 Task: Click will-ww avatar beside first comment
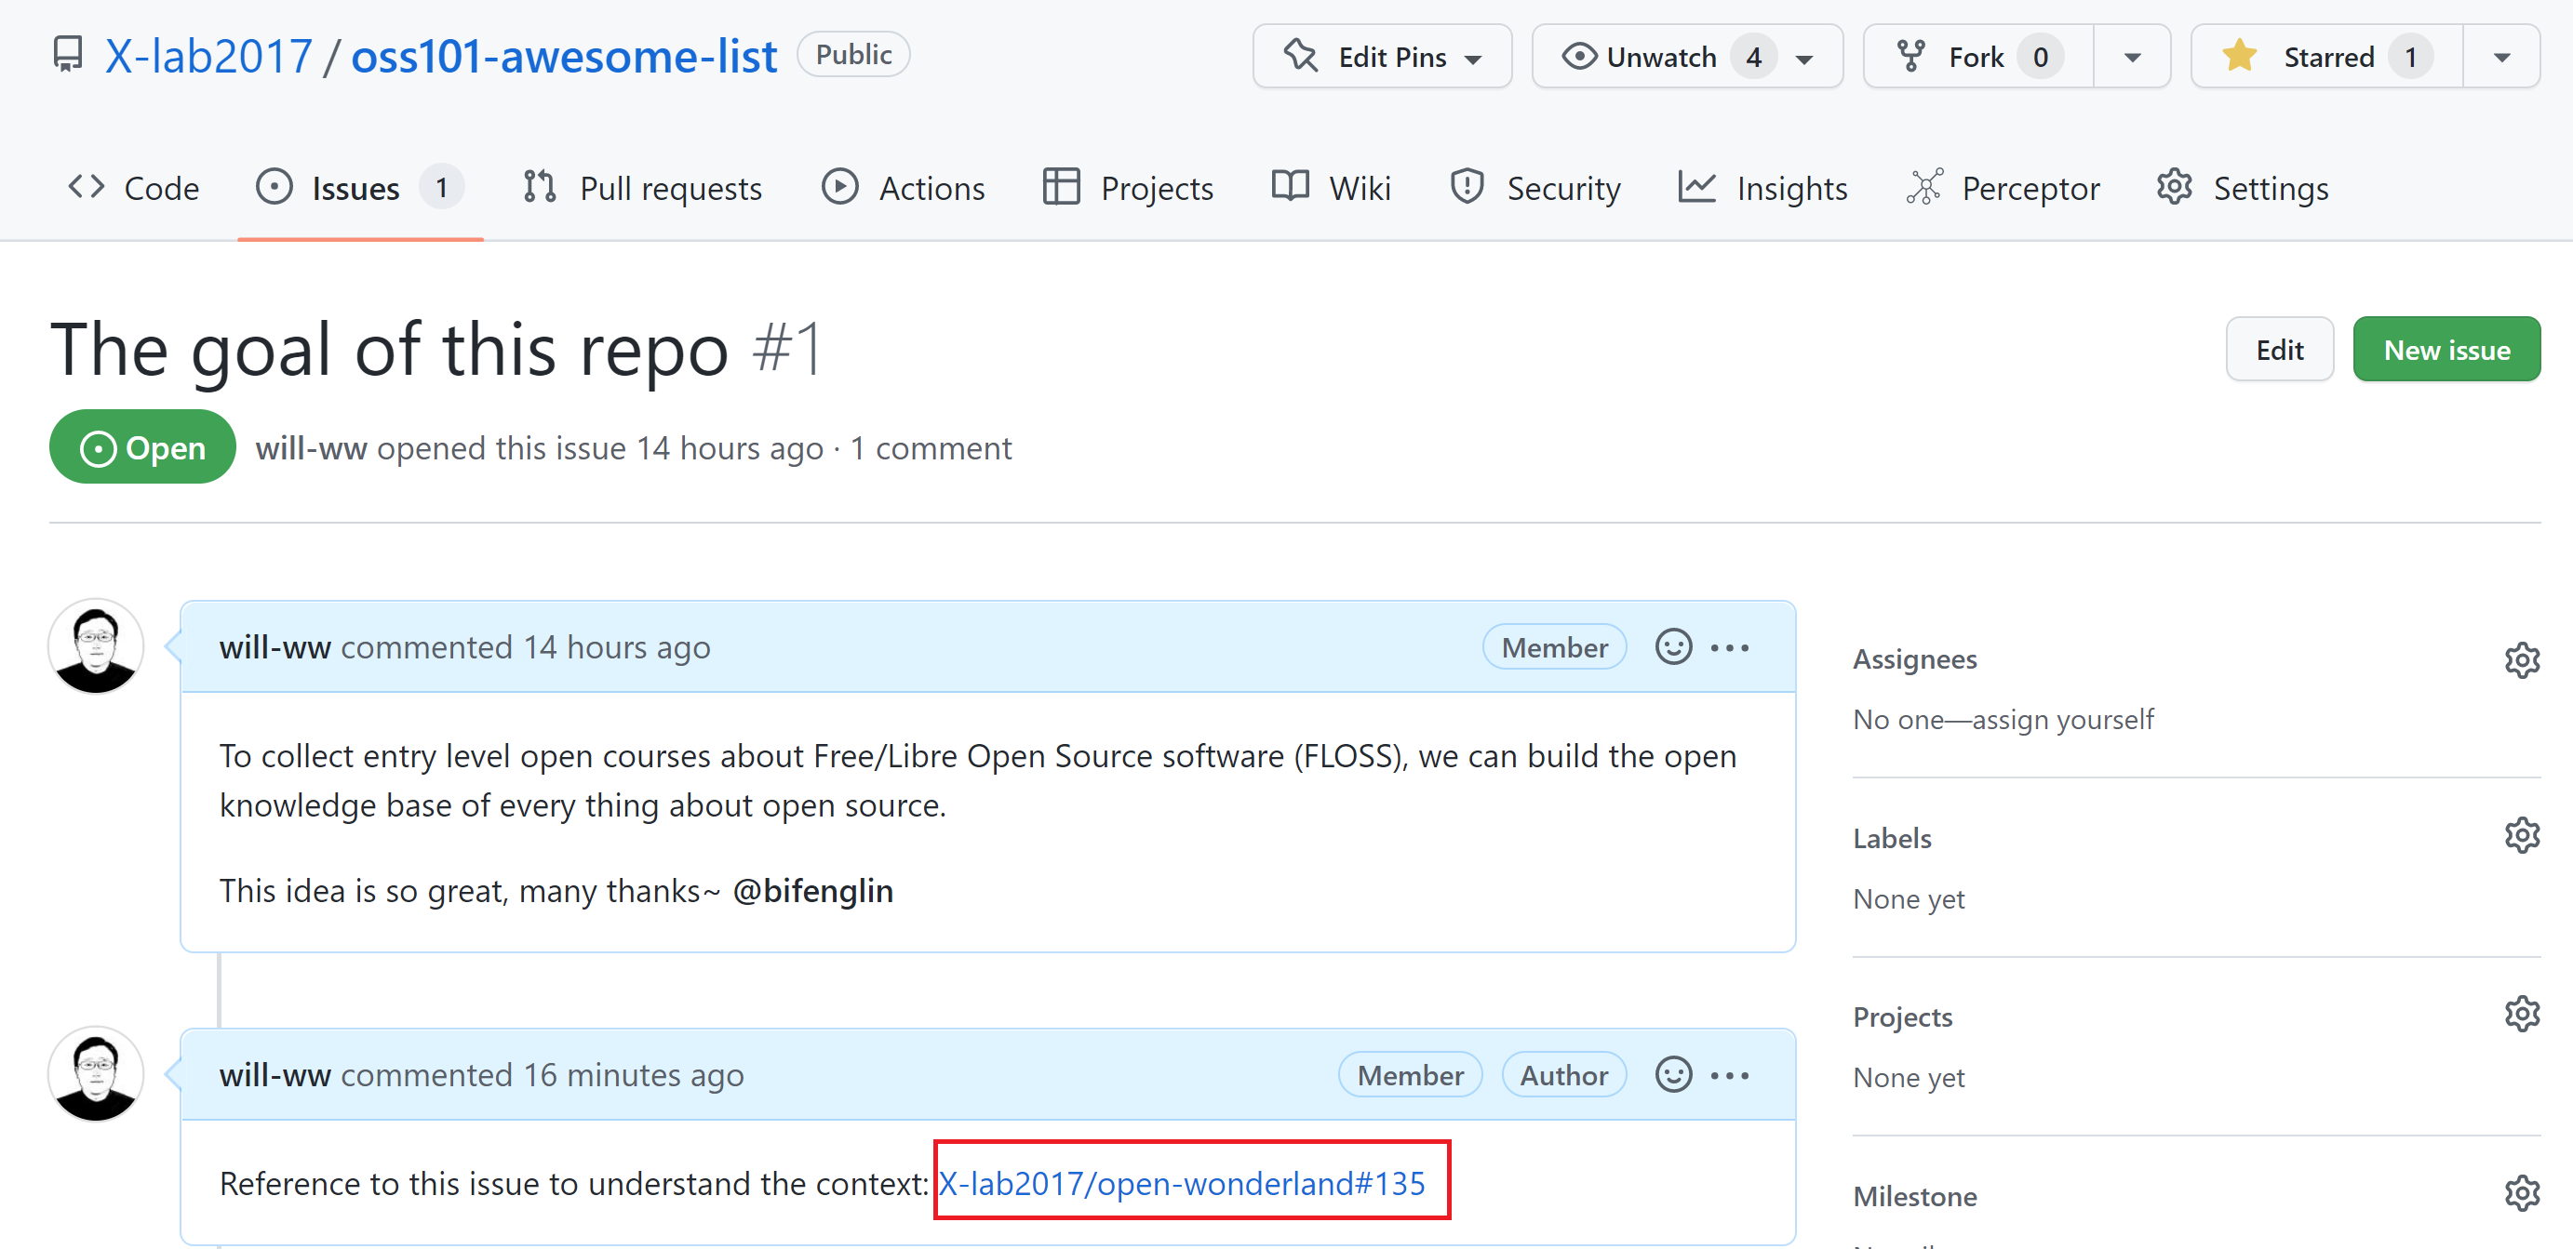coord(96,647)
